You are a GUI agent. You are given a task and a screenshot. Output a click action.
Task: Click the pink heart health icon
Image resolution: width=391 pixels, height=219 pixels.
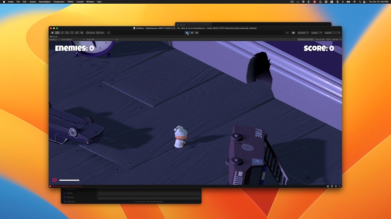pyautogui.click(x=54, y=180)
